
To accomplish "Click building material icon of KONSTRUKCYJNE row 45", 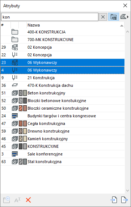I will [15, 146].
